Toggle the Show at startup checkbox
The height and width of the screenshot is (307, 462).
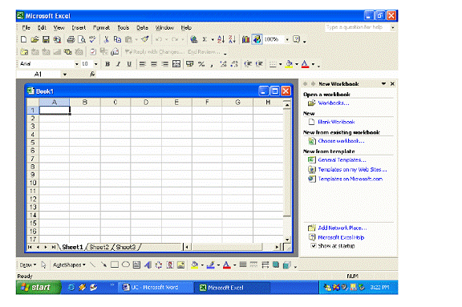(313, 245)
